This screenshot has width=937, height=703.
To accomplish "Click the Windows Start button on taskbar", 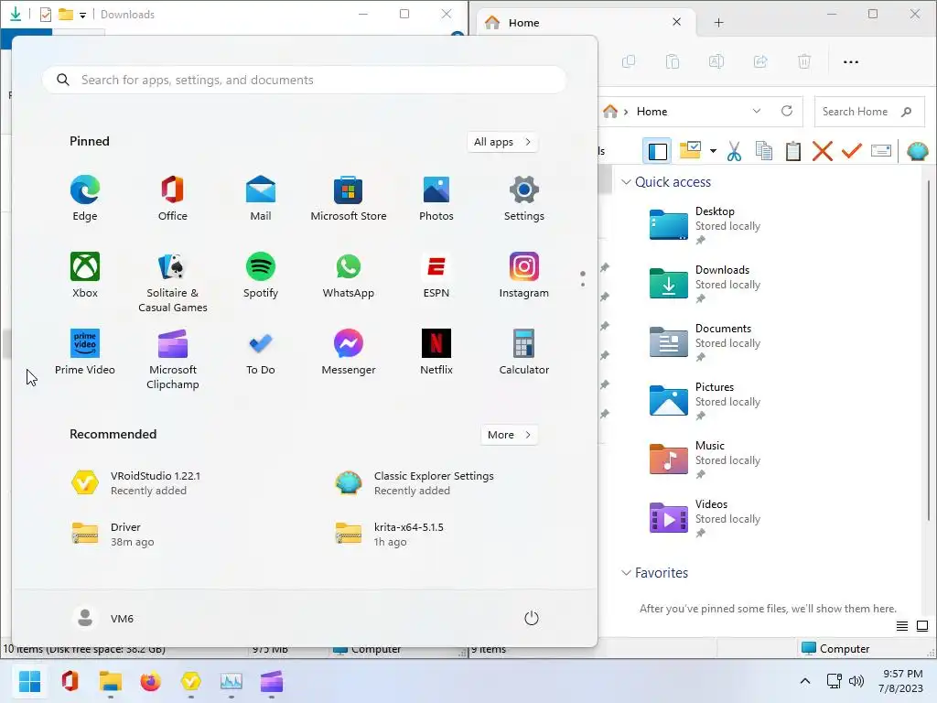I will (x=29, y=681).
